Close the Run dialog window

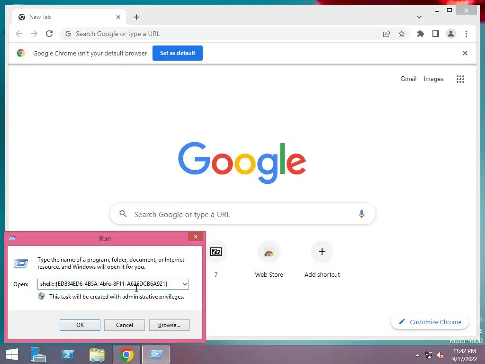196,237
